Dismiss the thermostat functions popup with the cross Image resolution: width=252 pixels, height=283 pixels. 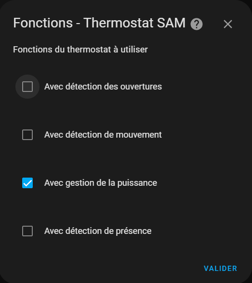point(228,24)
